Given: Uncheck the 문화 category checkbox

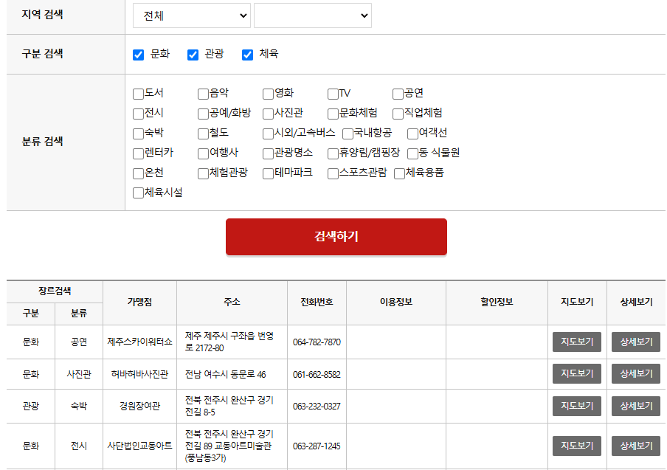Looking at the screenshot, I should click(137, 53).
